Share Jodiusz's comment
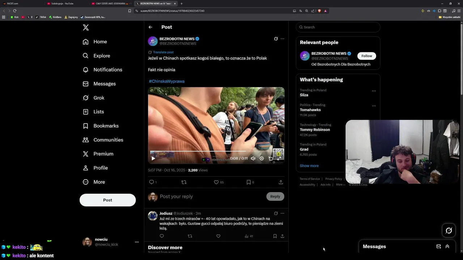 [x=283, y=236]
